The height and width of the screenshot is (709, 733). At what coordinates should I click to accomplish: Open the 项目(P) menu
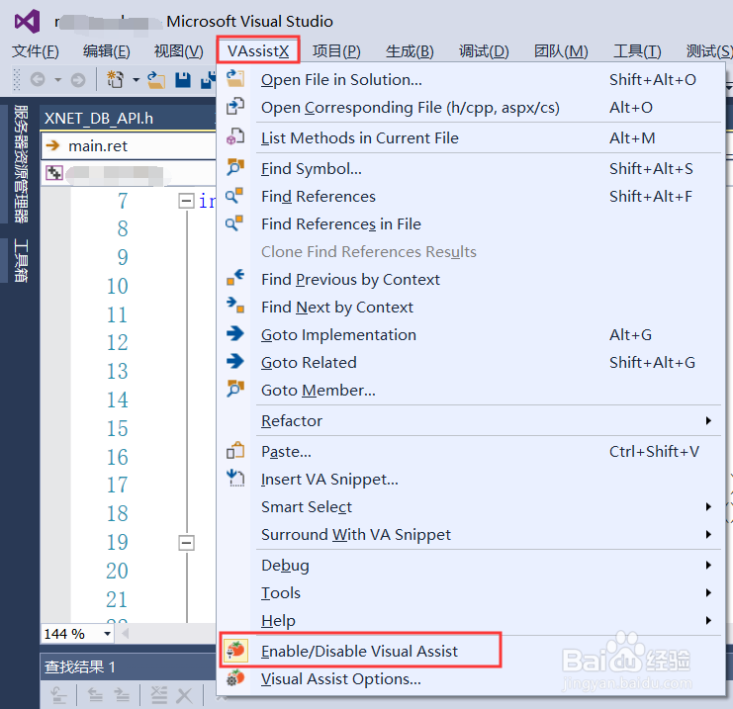(x=336, y=50)
